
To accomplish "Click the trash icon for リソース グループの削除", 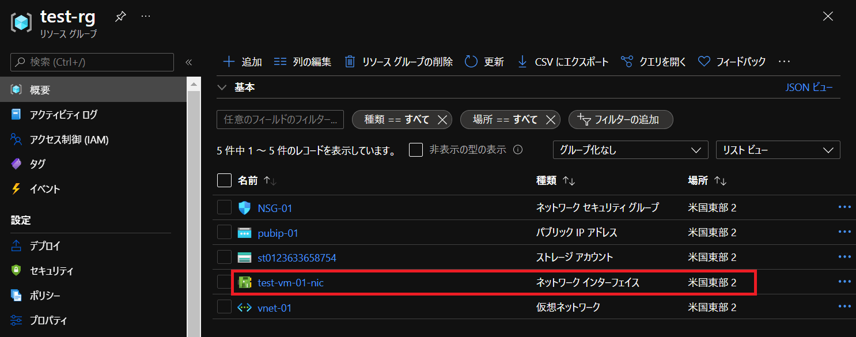I will pyautogui.click(x=350, y=62).
